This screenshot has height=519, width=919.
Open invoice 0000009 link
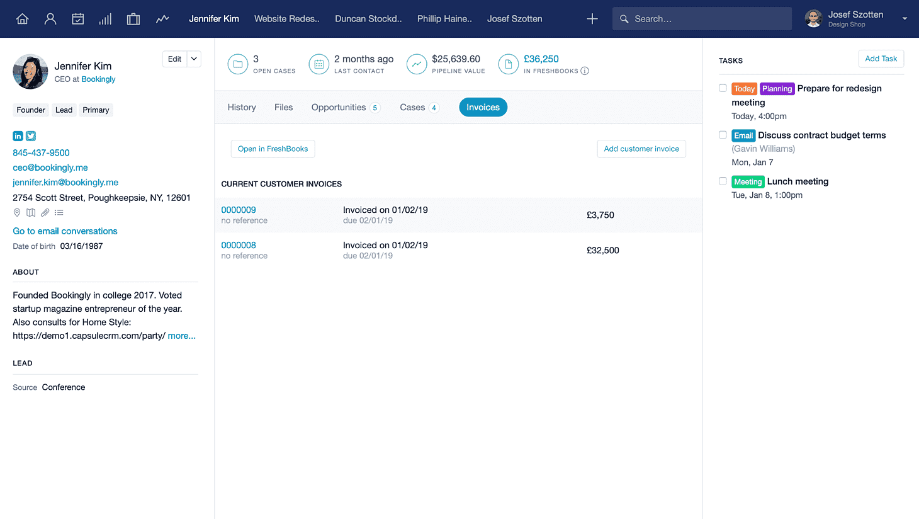coord(239,210)
